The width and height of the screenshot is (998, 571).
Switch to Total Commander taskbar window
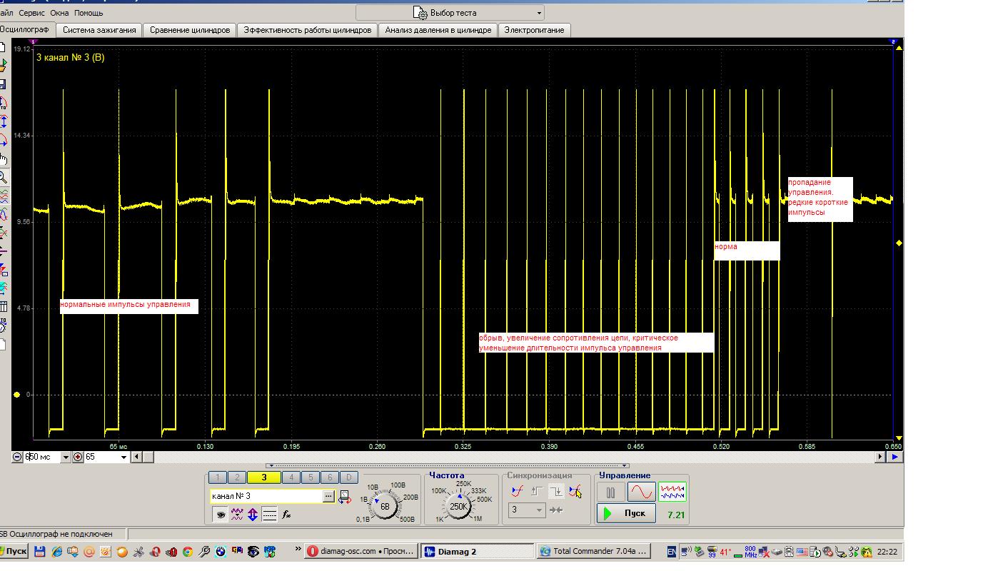pyautogui.click(x=594, y=551)
